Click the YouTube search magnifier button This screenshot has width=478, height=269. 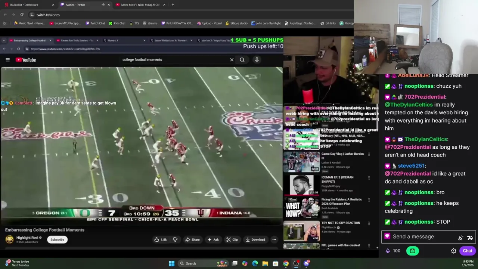[x=242, y=60]
